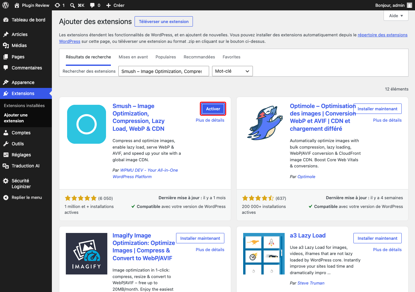Click the Réglages settings icon
Screen dimensions: 415x292
point(6,155)
